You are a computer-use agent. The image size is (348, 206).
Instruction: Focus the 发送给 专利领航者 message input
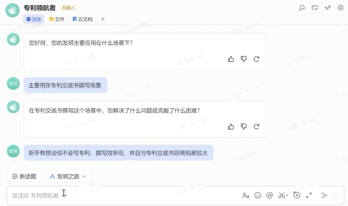(x=122, y=195)
